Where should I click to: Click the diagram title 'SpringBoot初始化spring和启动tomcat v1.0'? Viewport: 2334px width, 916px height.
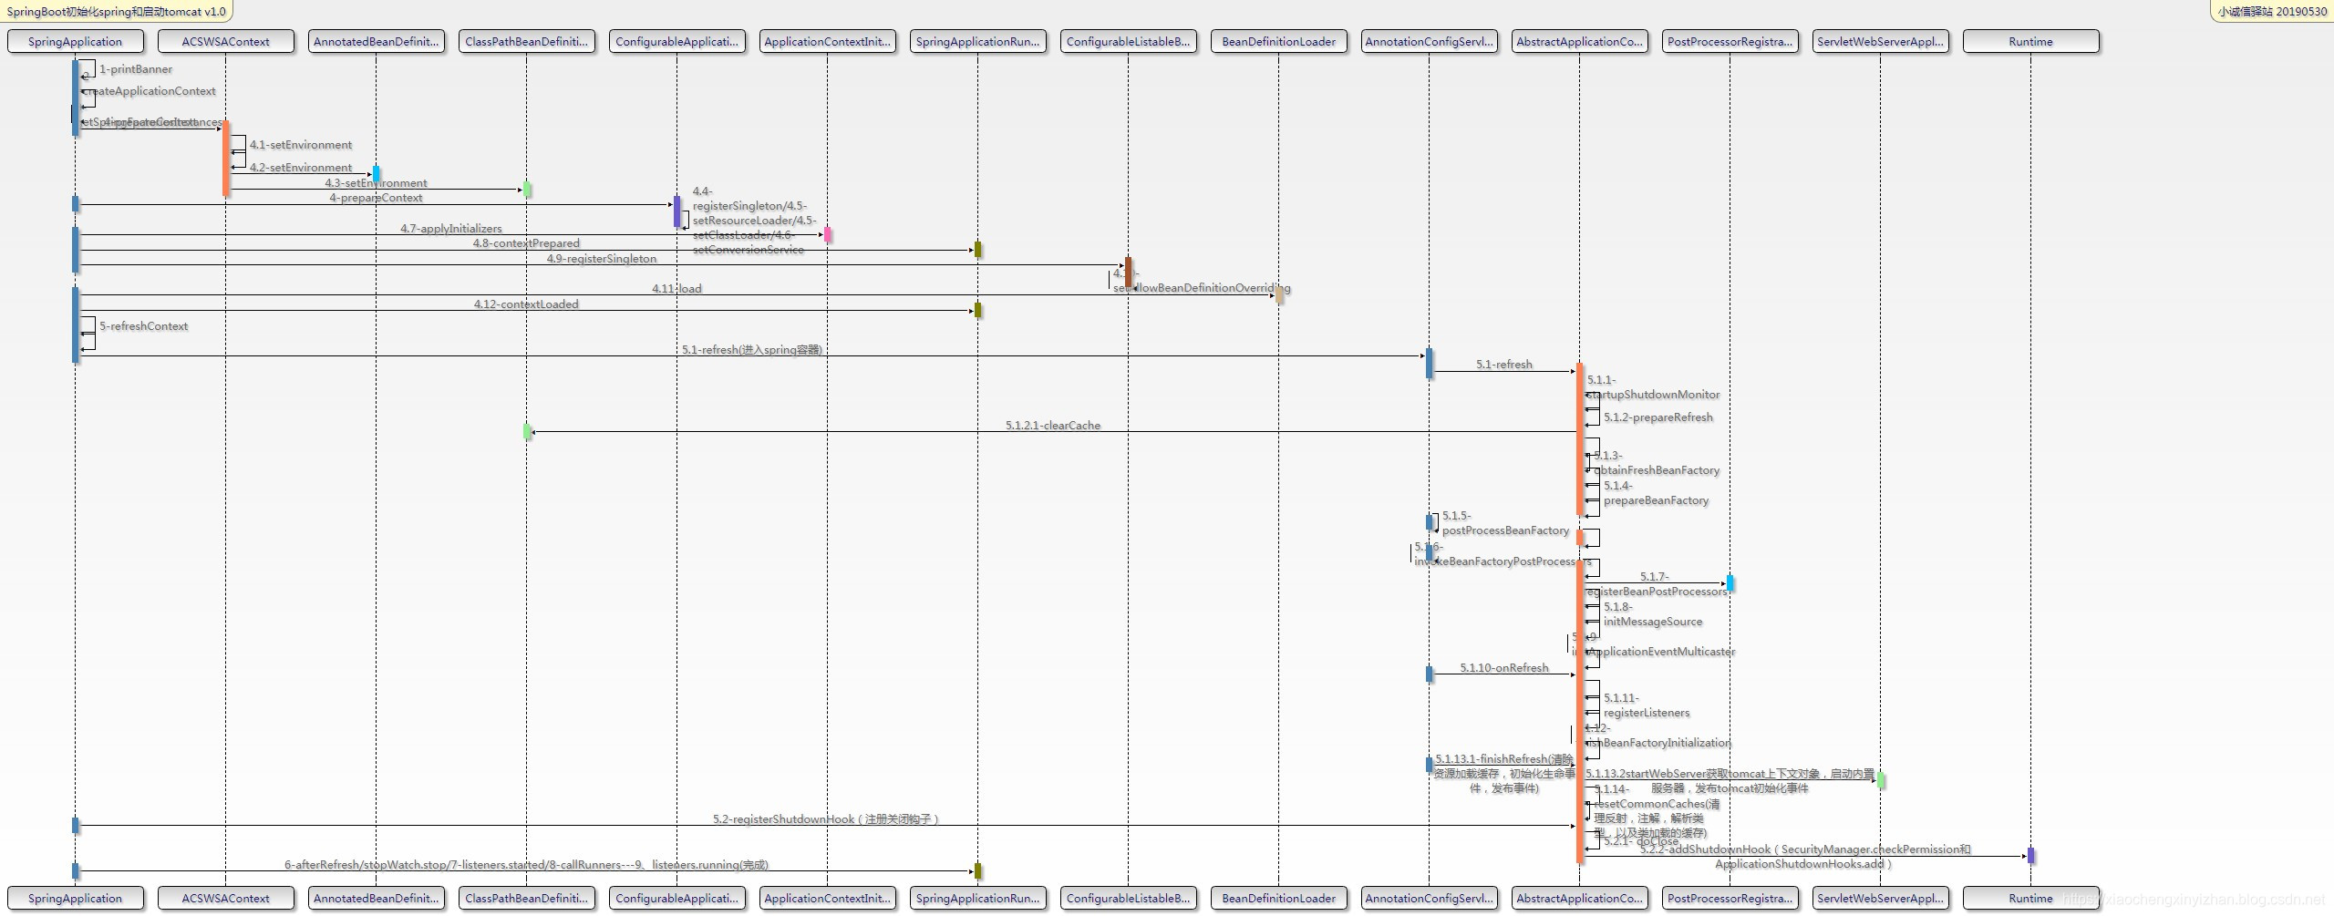116,12
